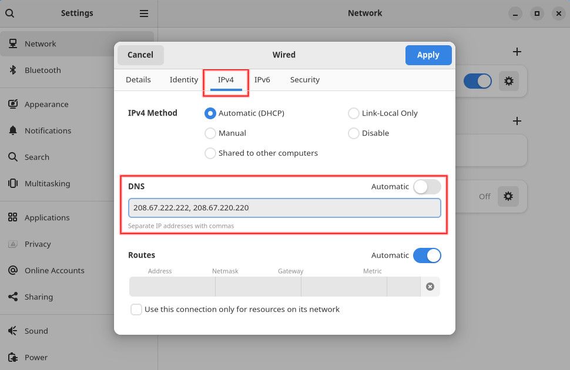Open the Privacy section
The width and height of the screenshot is (570, 370).
(37, 244)
